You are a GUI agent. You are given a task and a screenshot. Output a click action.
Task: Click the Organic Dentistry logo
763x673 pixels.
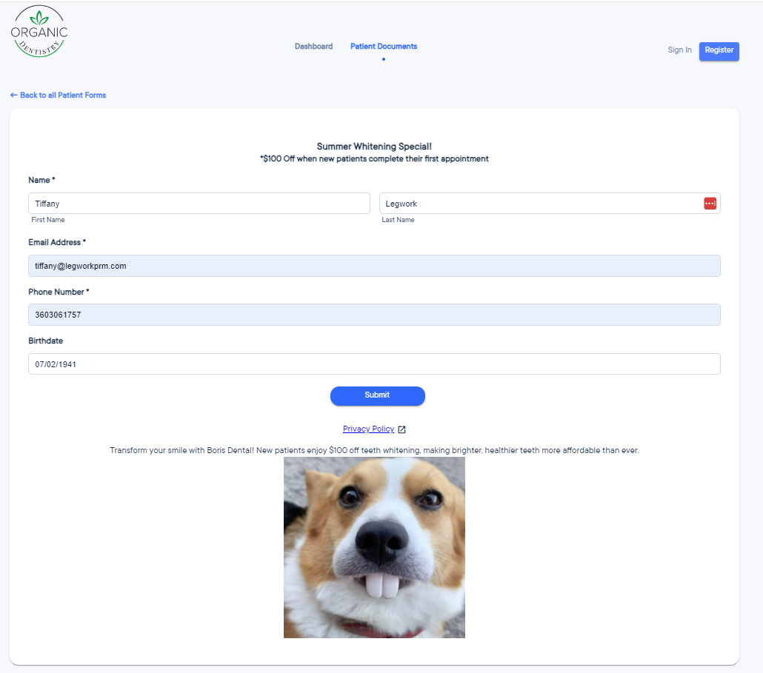(x=39, y=31)
